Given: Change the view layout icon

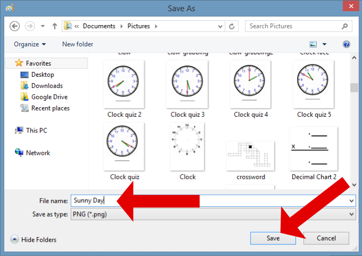Looking at the screenshot, I should (x=314, y=44).
